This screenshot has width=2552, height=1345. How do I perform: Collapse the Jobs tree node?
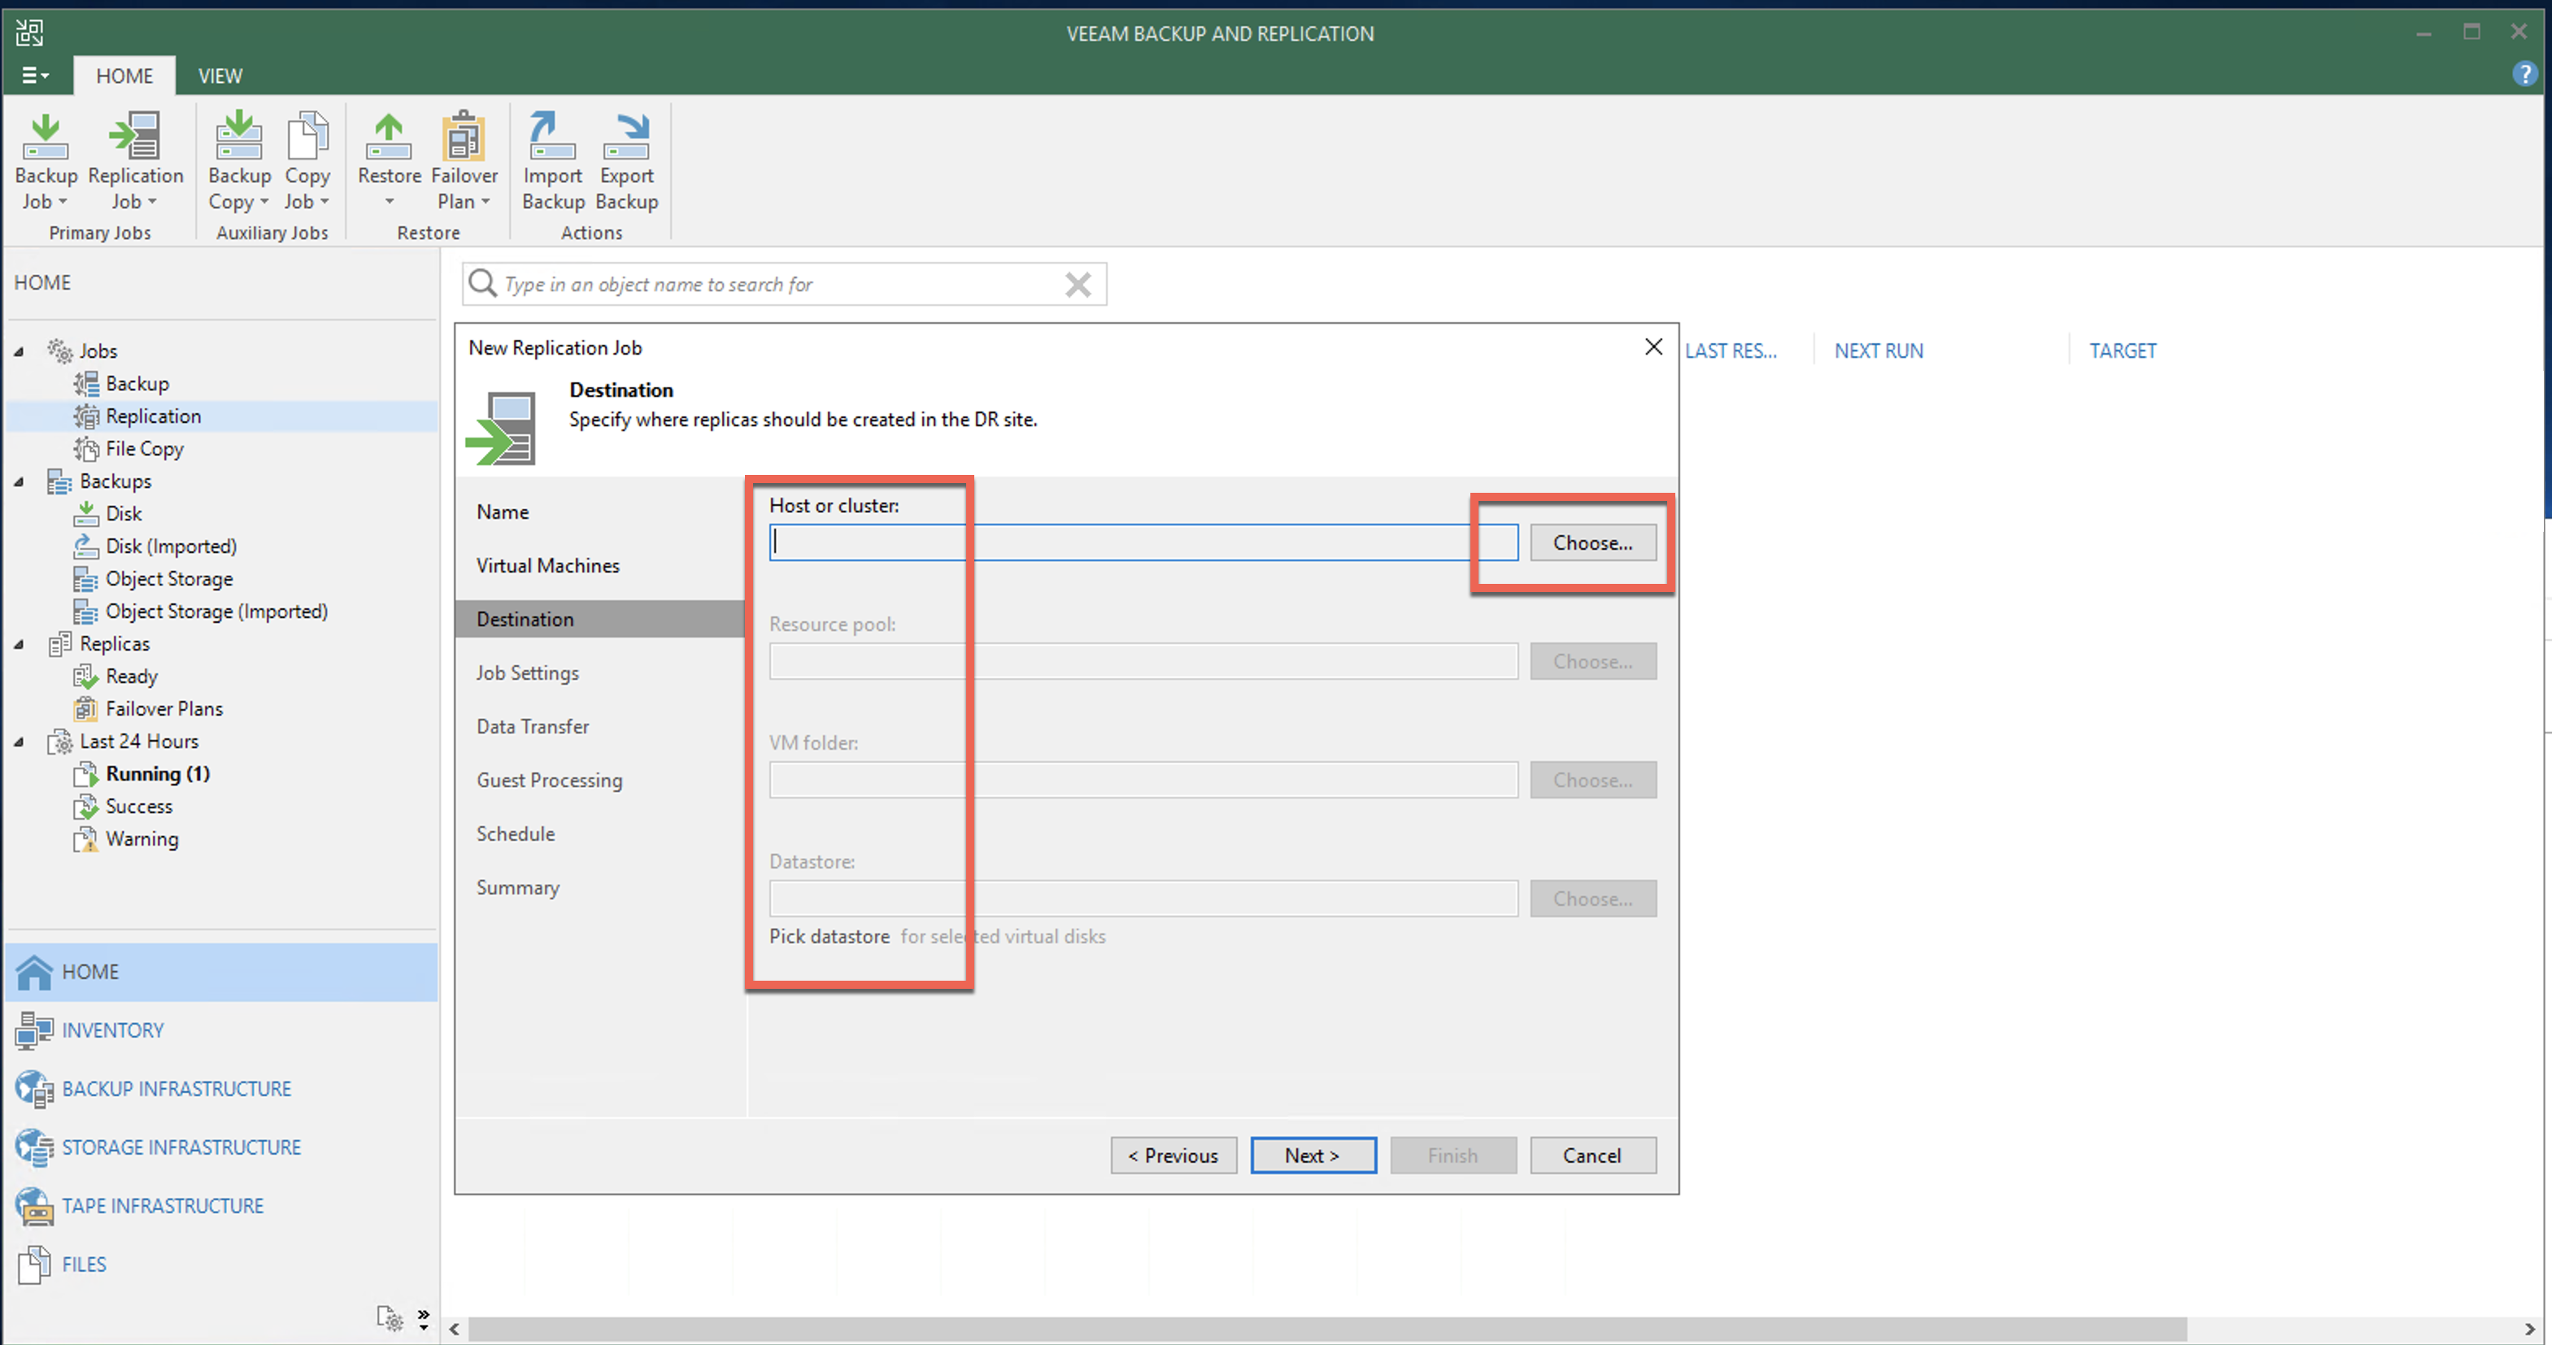pos(19,351)
